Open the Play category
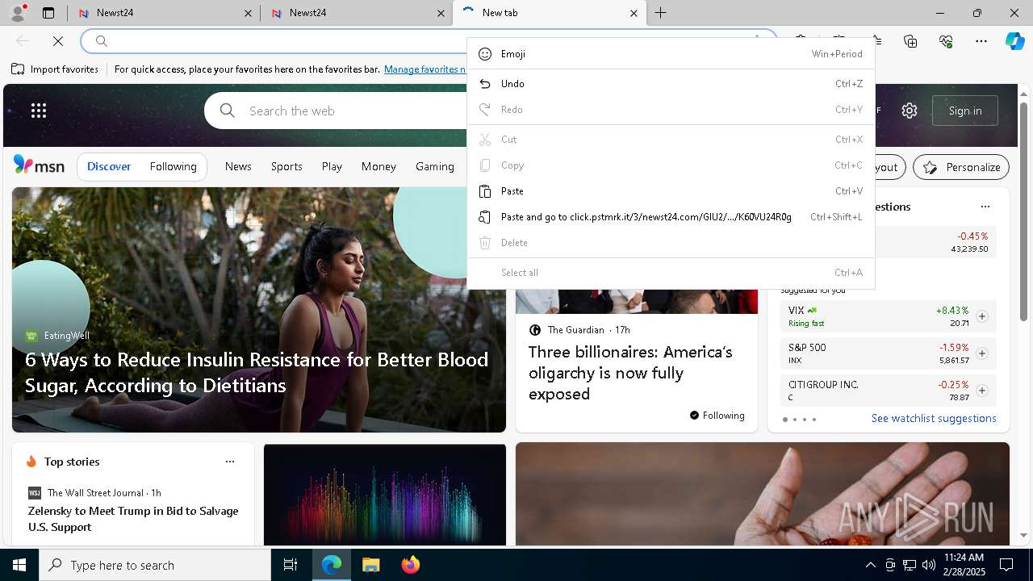 click(x=332, y=166)
